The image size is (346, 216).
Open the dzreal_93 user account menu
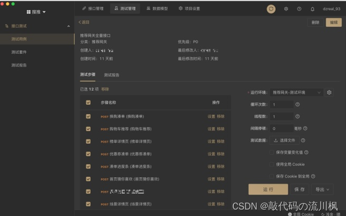tap(332, 9)
